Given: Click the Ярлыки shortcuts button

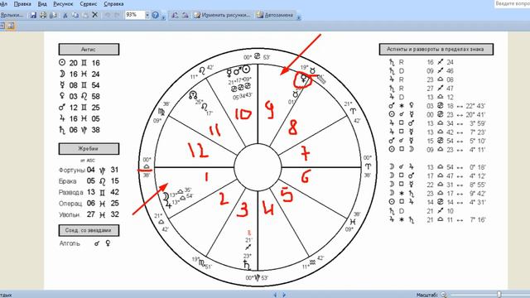Looking at the screenshot, I should (12, 15).
